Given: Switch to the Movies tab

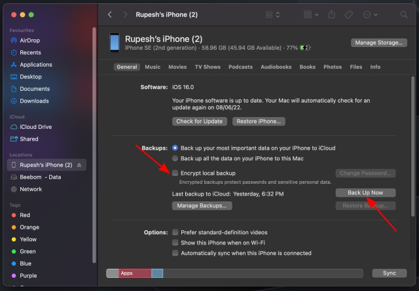Looking at the screenshot, I should pyautogui.click(x=177, y=67).
